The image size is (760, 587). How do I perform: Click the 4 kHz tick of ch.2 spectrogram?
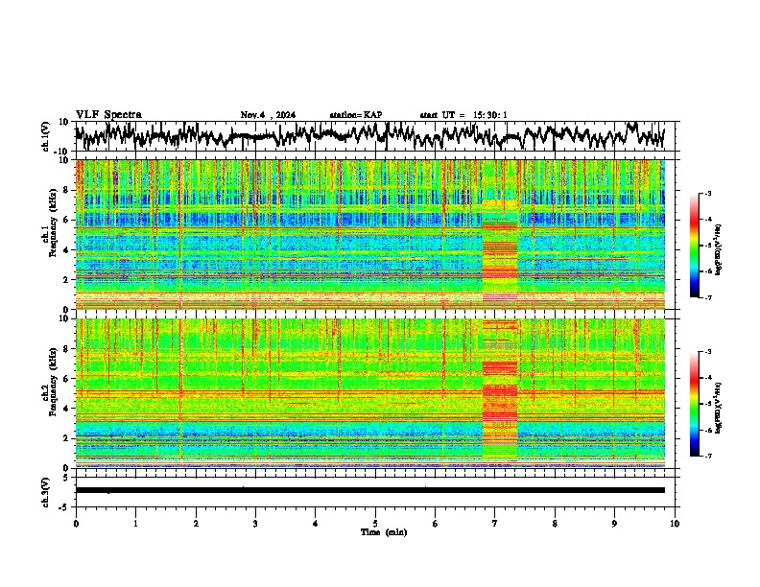(x=67, y=409)
